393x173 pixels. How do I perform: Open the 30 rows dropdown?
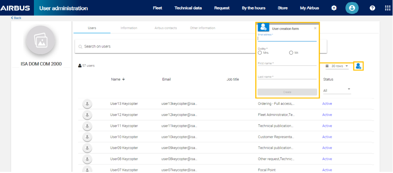click(337, 66)
